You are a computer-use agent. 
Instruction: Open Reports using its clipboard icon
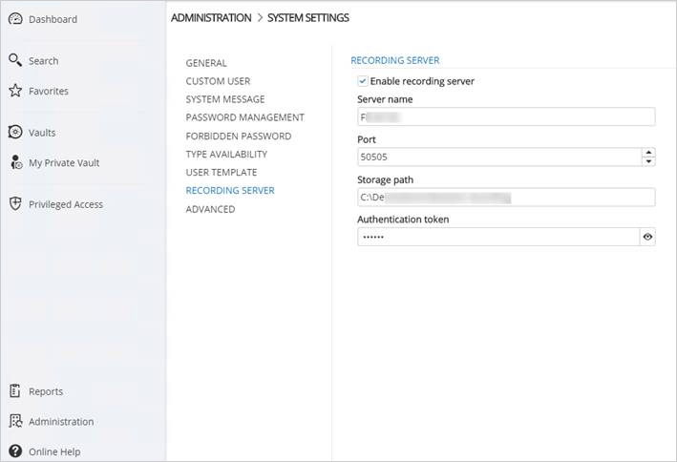pyautogui.click(x=15, y=391)
